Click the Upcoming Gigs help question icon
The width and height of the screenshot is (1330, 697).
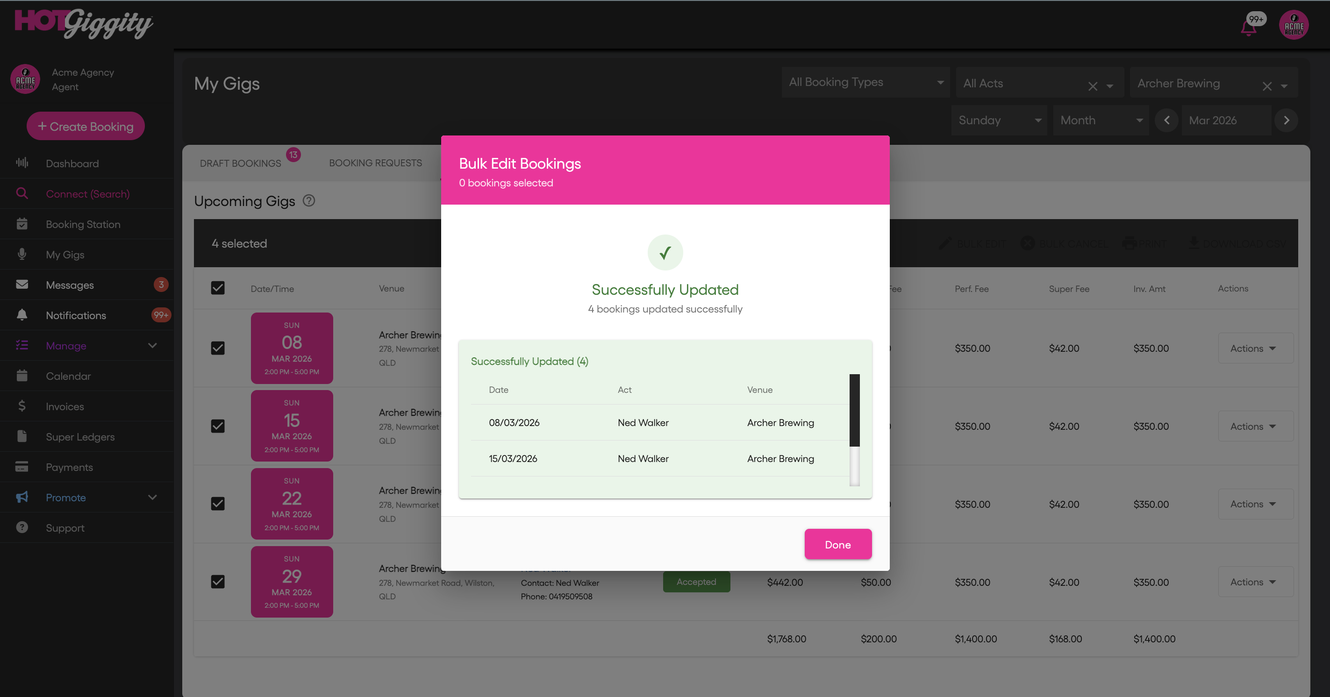pyautogui.click(x=309, y=201)
